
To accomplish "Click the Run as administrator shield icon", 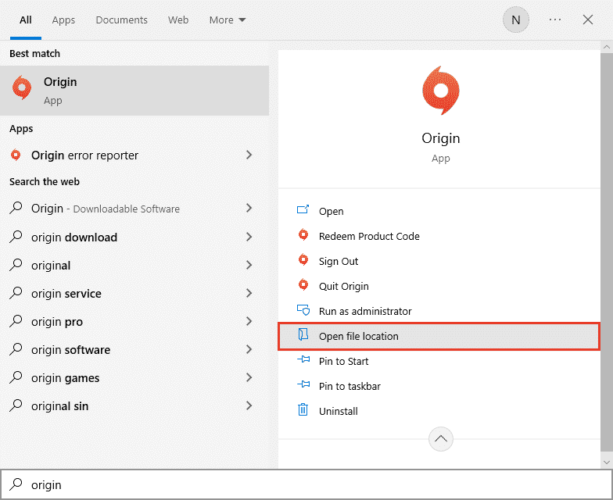I will 303,311.
